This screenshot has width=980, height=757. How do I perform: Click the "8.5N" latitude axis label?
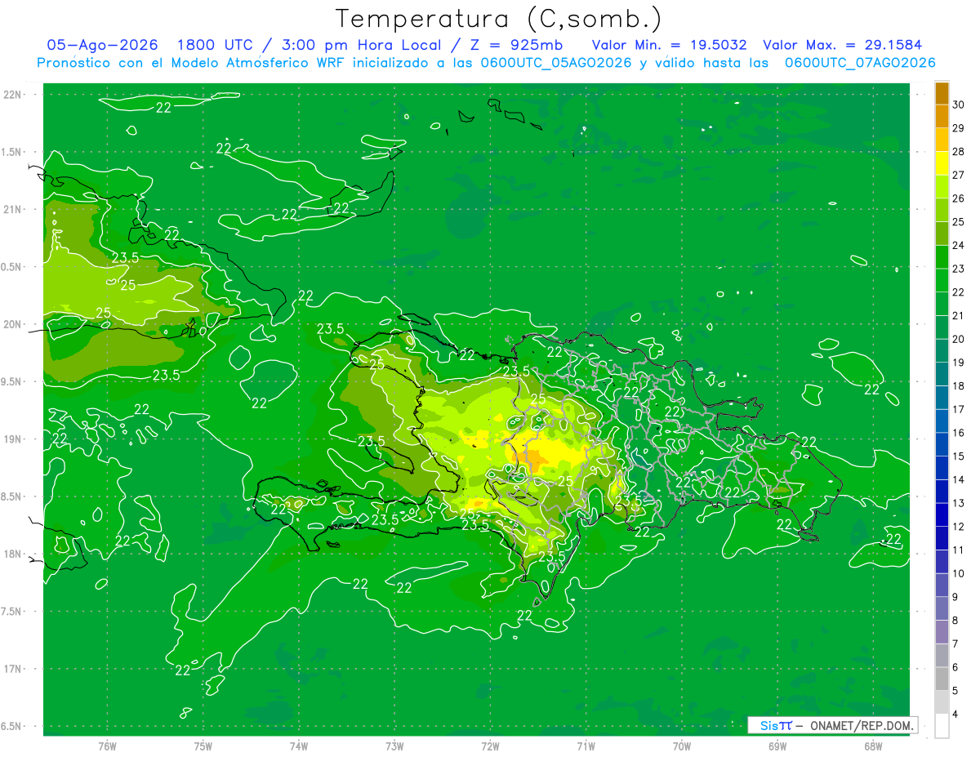click(x=12, y=497)
